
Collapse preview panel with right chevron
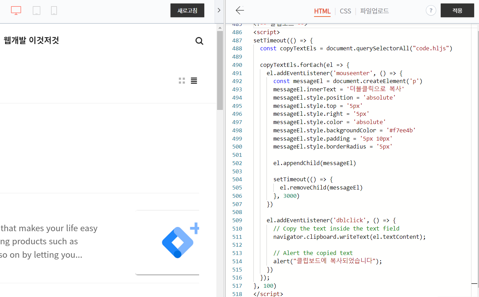[x=219, y=10]
